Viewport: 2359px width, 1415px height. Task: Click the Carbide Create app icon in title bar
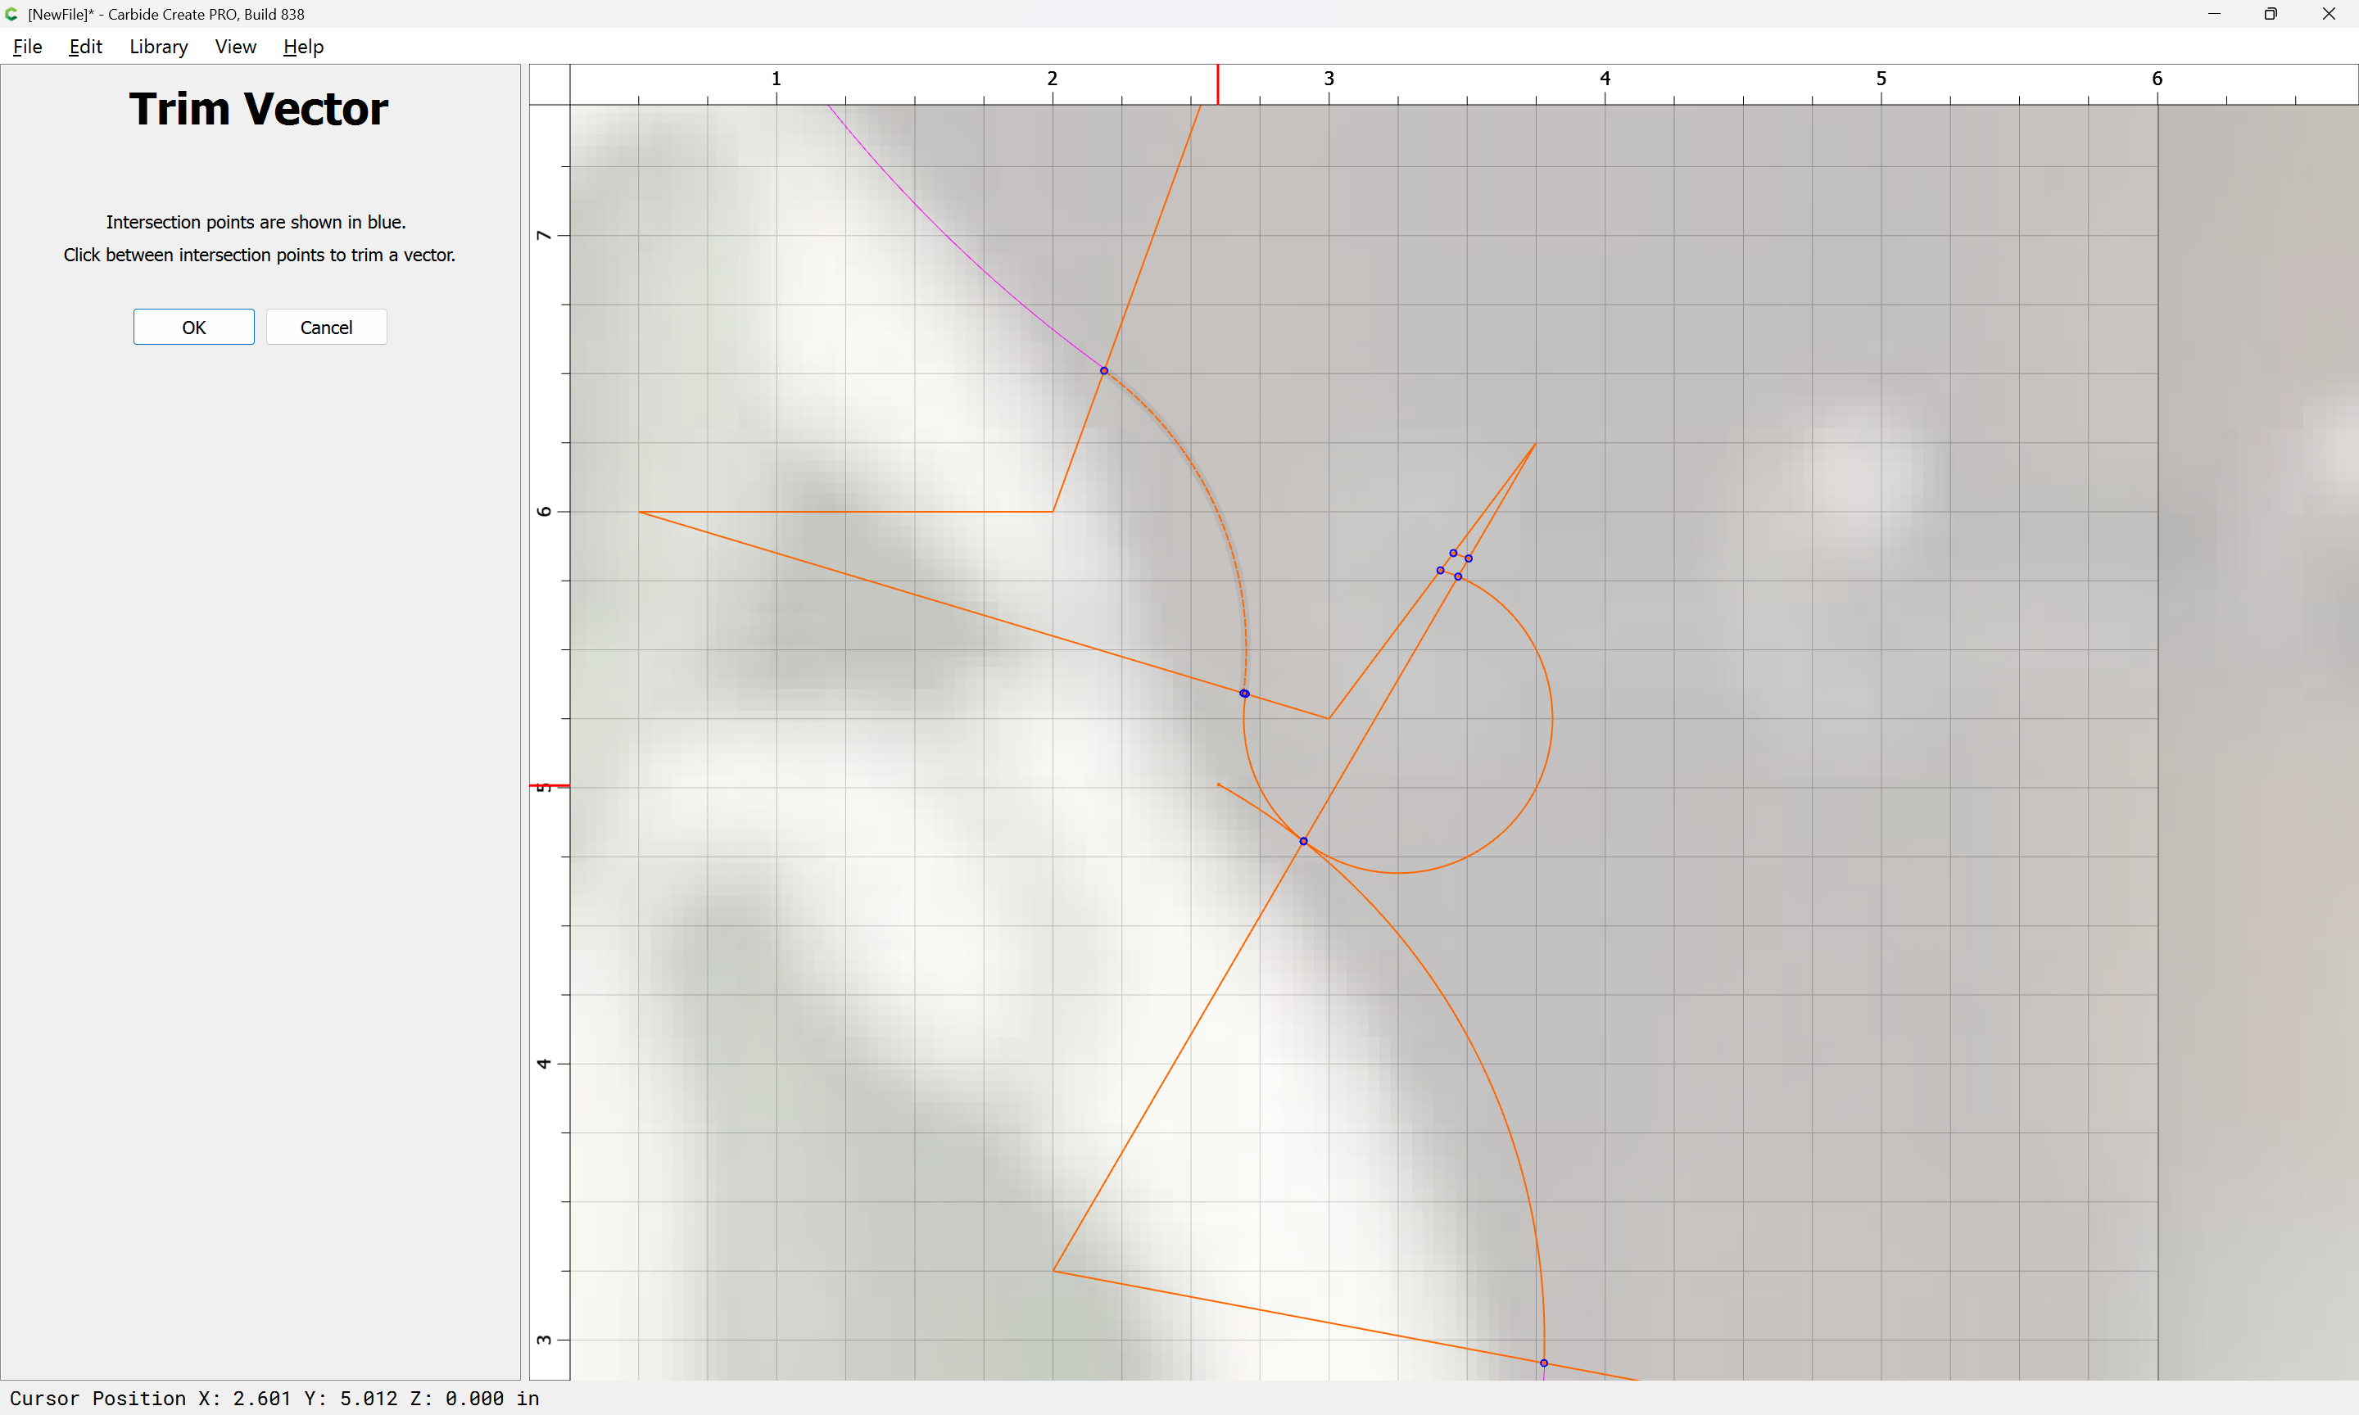coord(11,14)
